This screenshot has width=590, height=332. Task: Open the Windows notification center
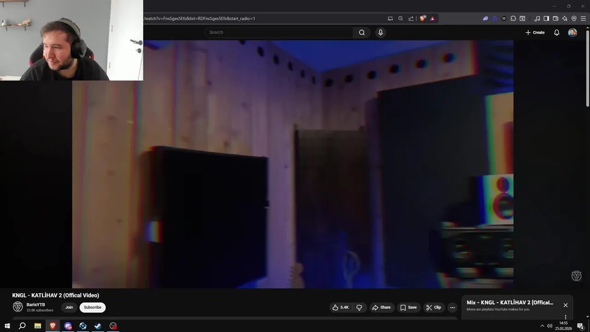pyautogui.click(x=580, y=326)
